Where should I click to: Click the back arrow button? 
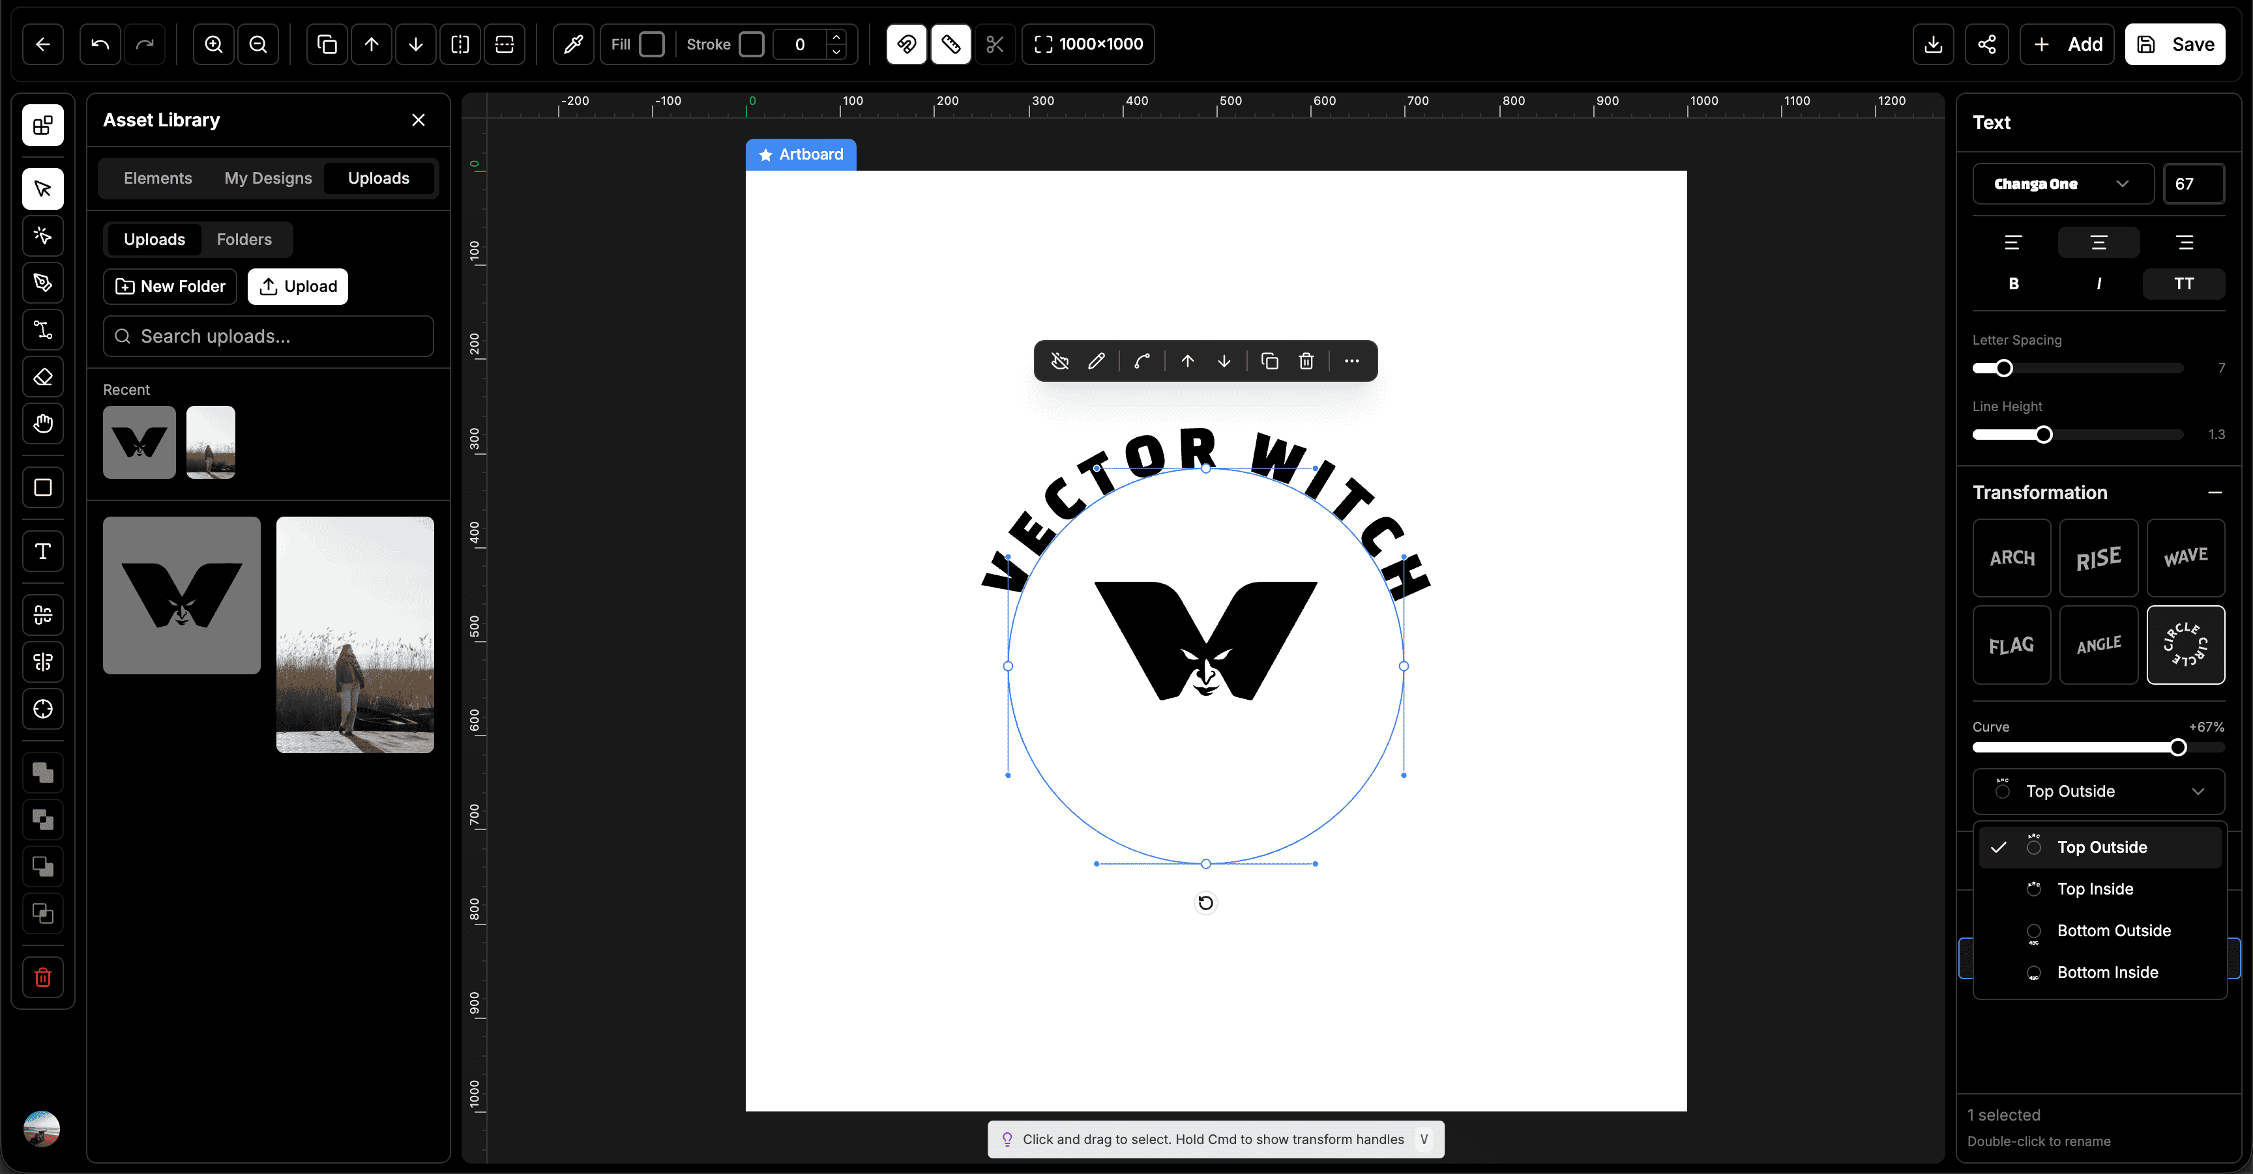point(43,44)
